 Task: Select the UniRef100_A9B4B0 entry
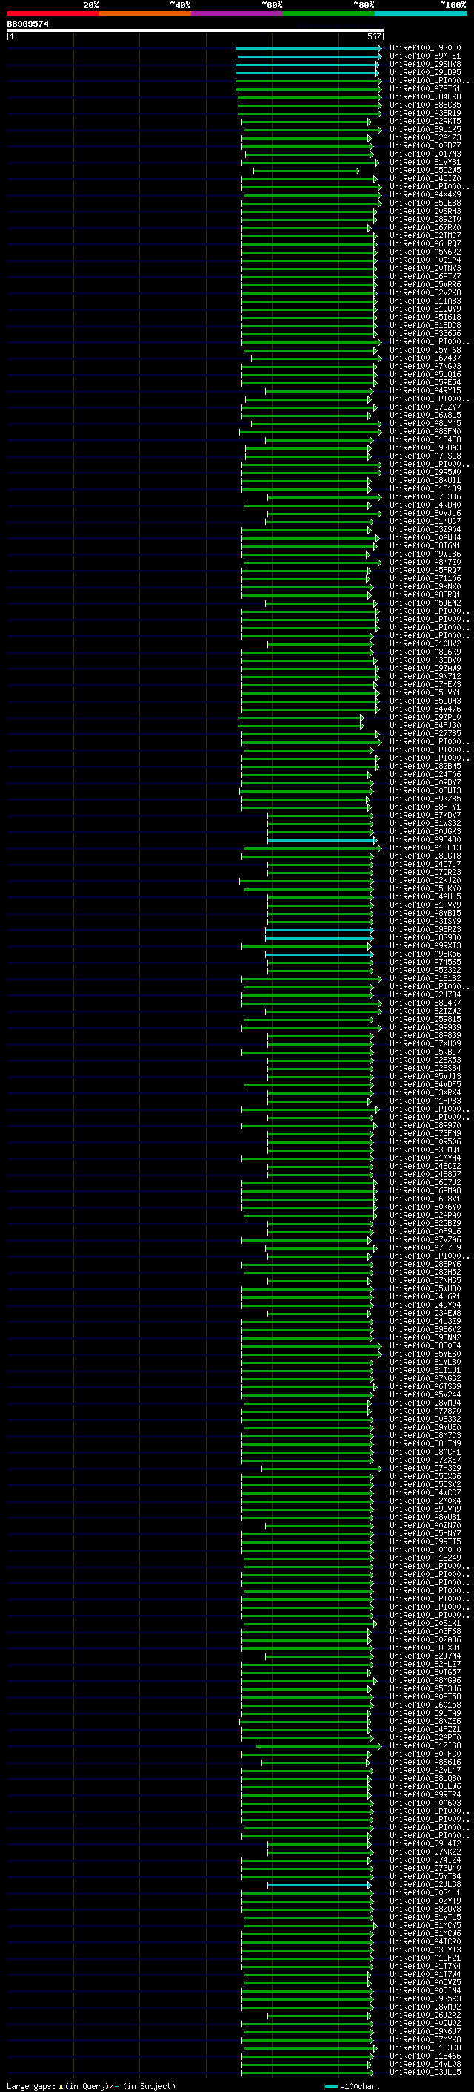(x=425, y=840)
